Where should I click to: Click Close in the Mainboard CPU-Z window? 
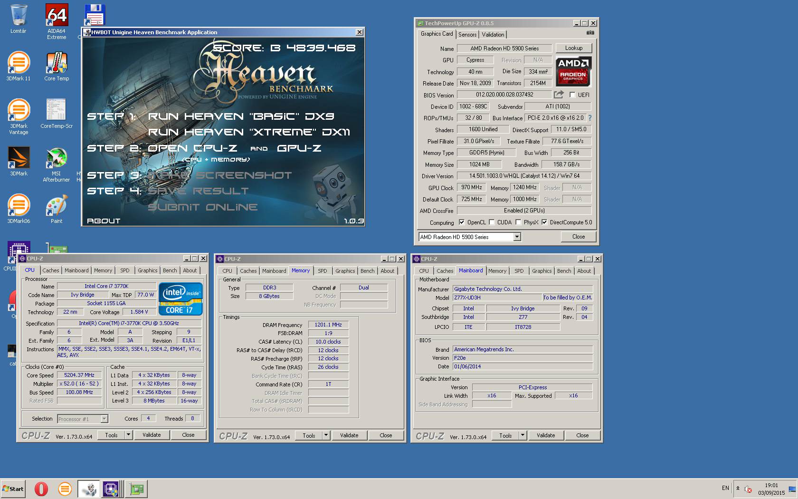(582, 435)
